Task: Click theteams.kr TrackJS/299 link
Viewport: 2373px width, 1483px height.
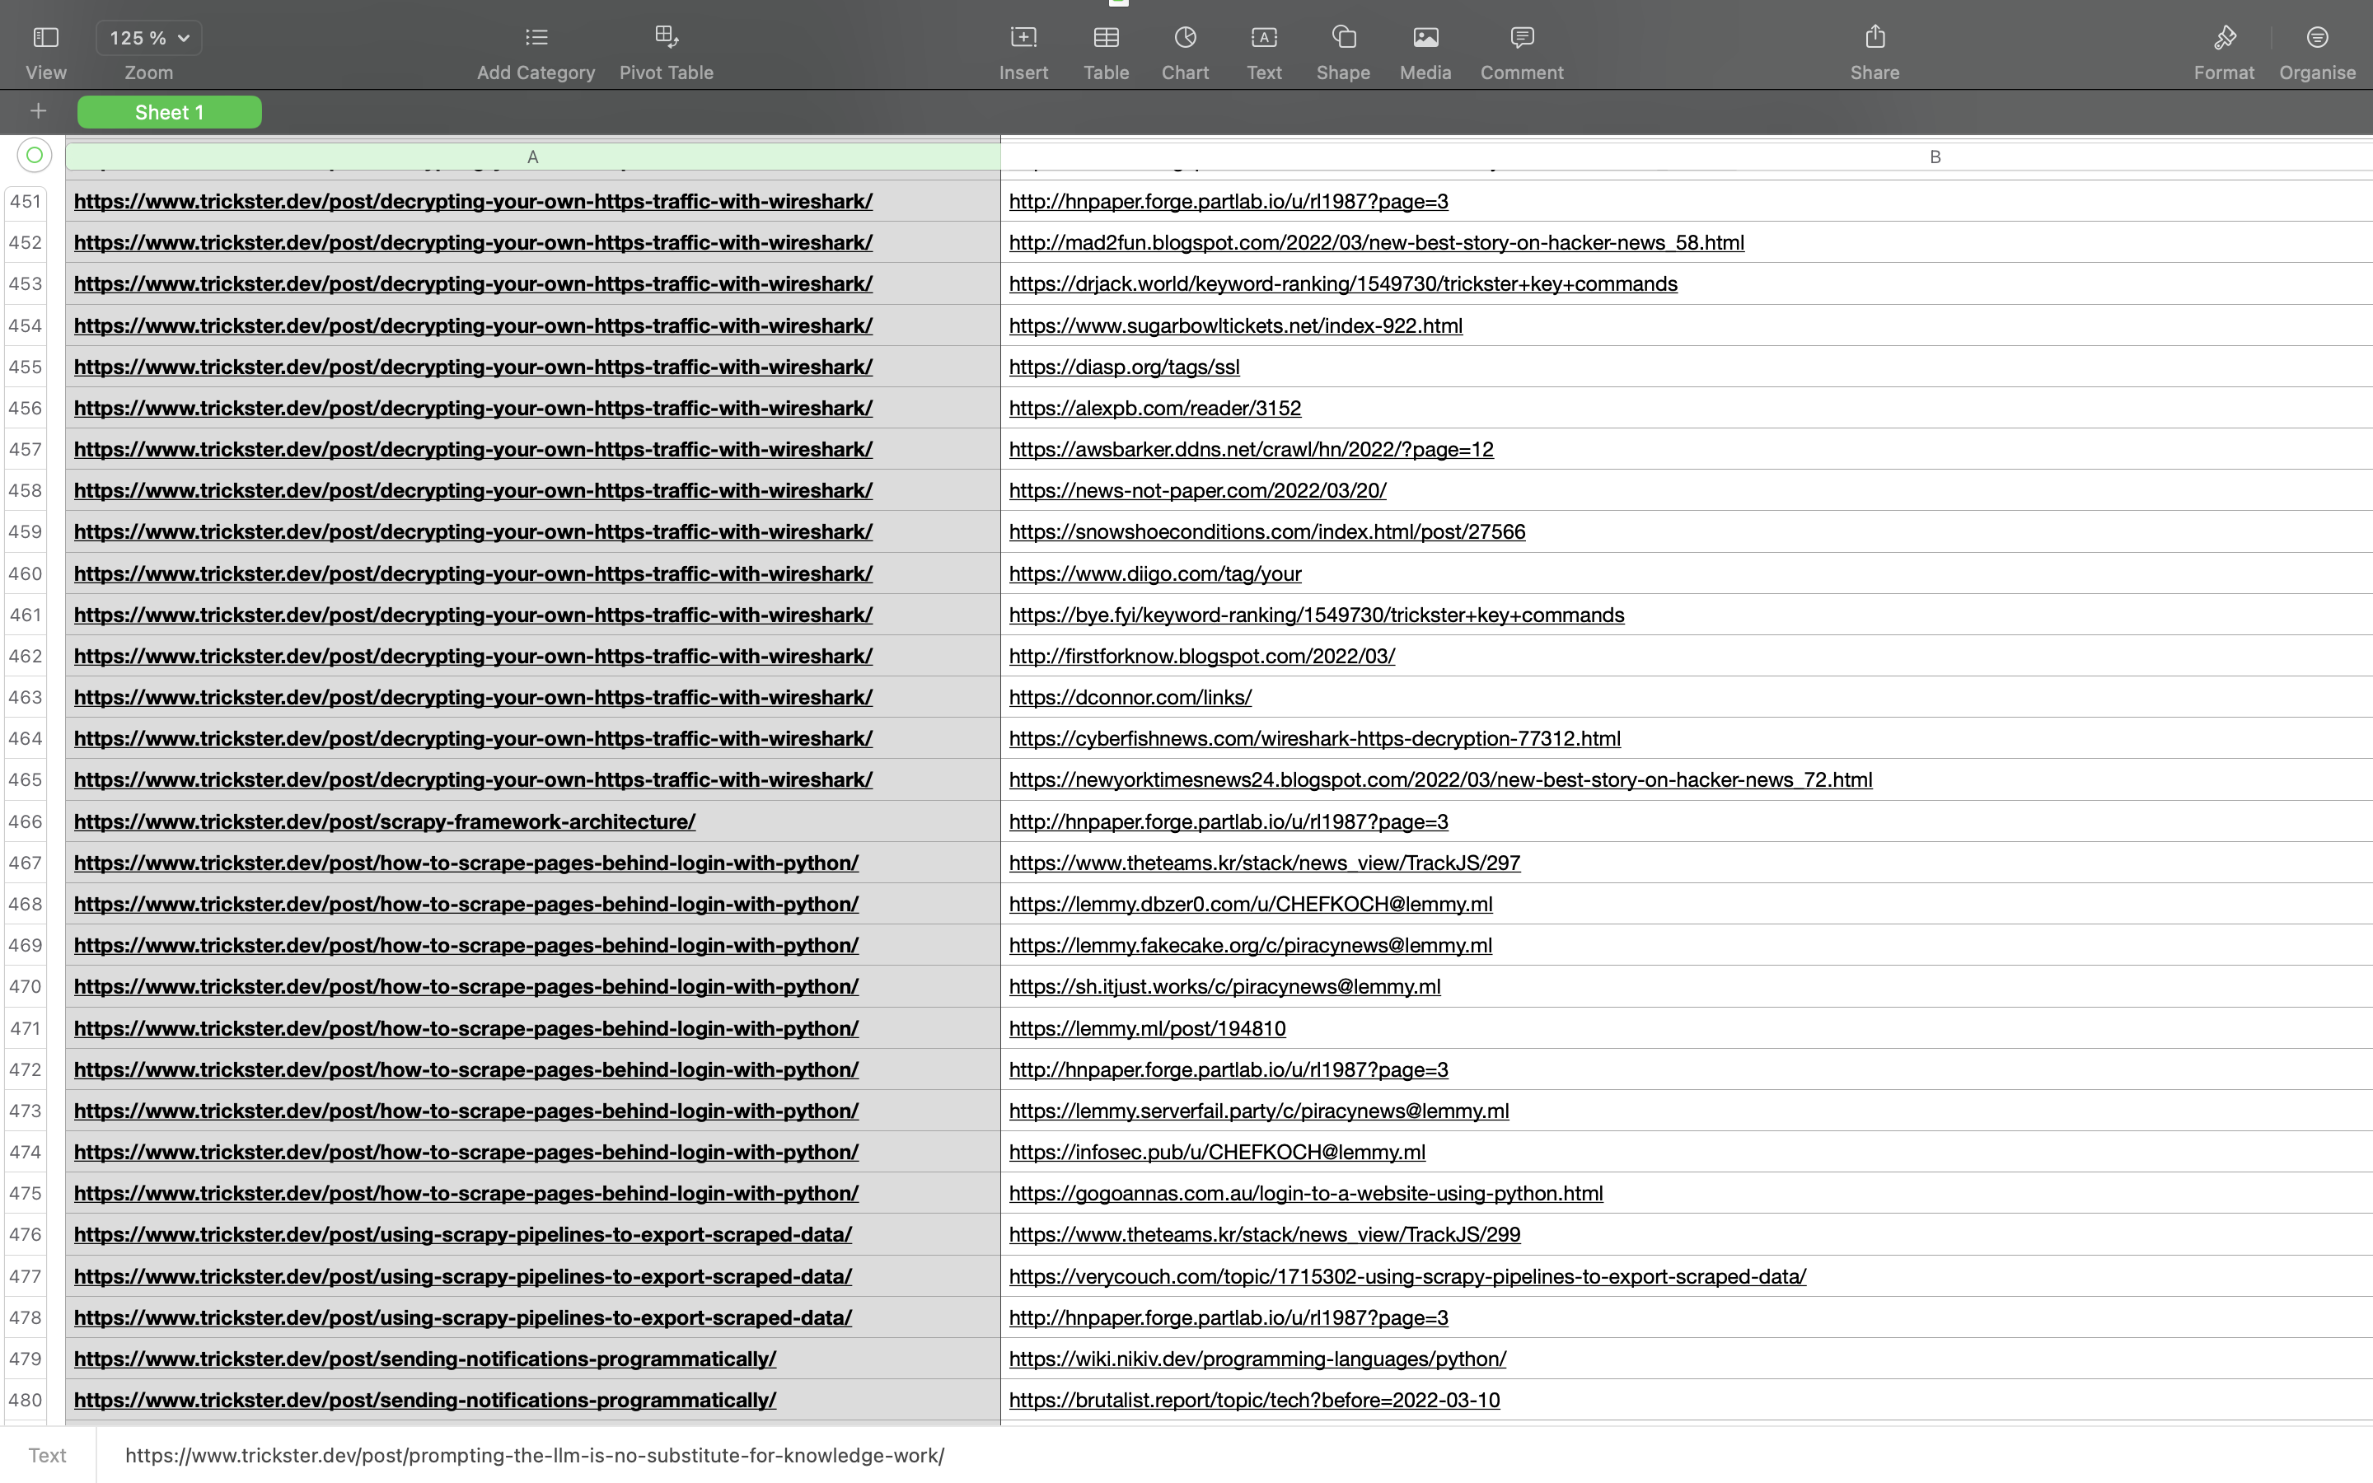Action: pos(1264,1235)
